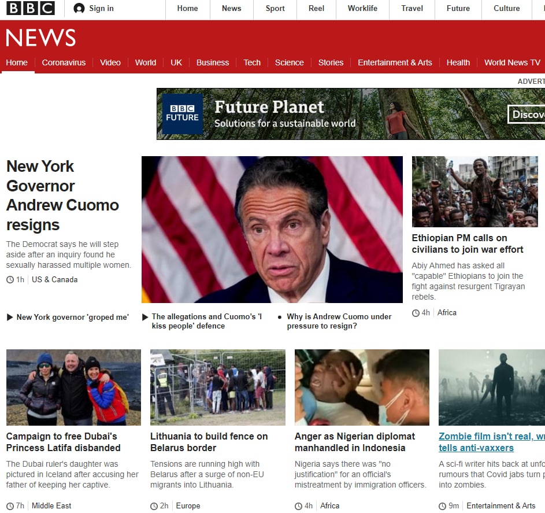
Task: Select the Coronavirus tab
Action: point(64,62)
